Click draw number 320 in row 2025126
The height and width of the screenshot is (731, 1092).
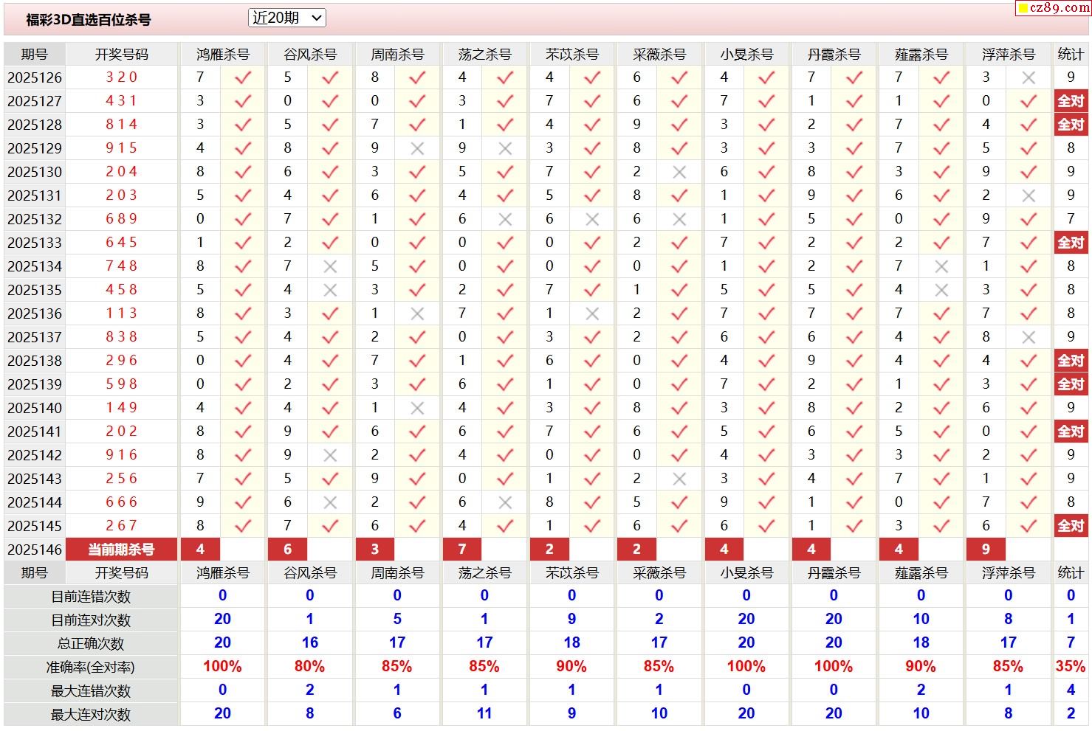coord(122,77)
